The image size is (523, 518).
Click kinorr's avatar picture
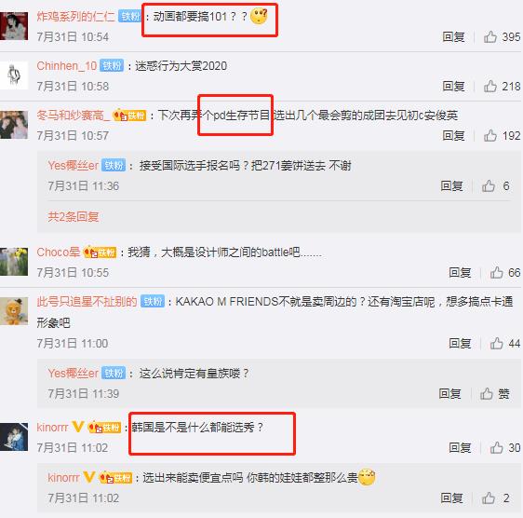pyautogui.click(x=14, y=437)
